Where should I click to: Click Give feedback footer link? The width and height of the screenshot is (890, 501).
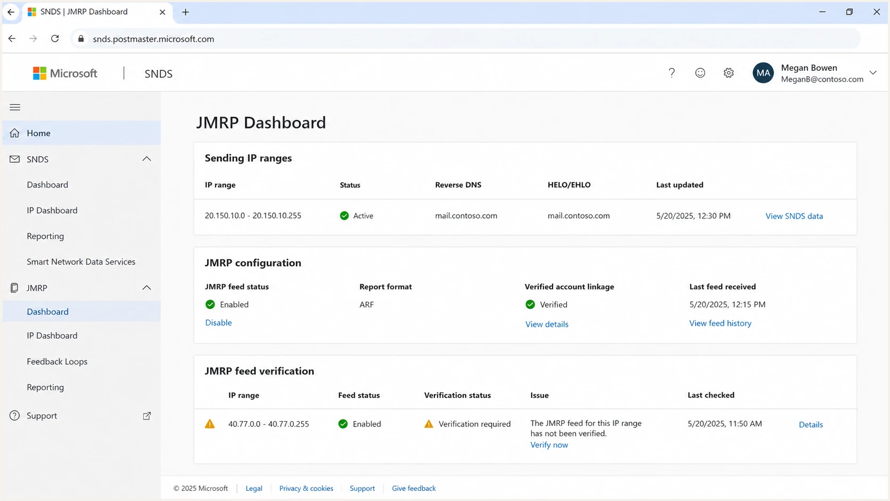click(414, 488)
